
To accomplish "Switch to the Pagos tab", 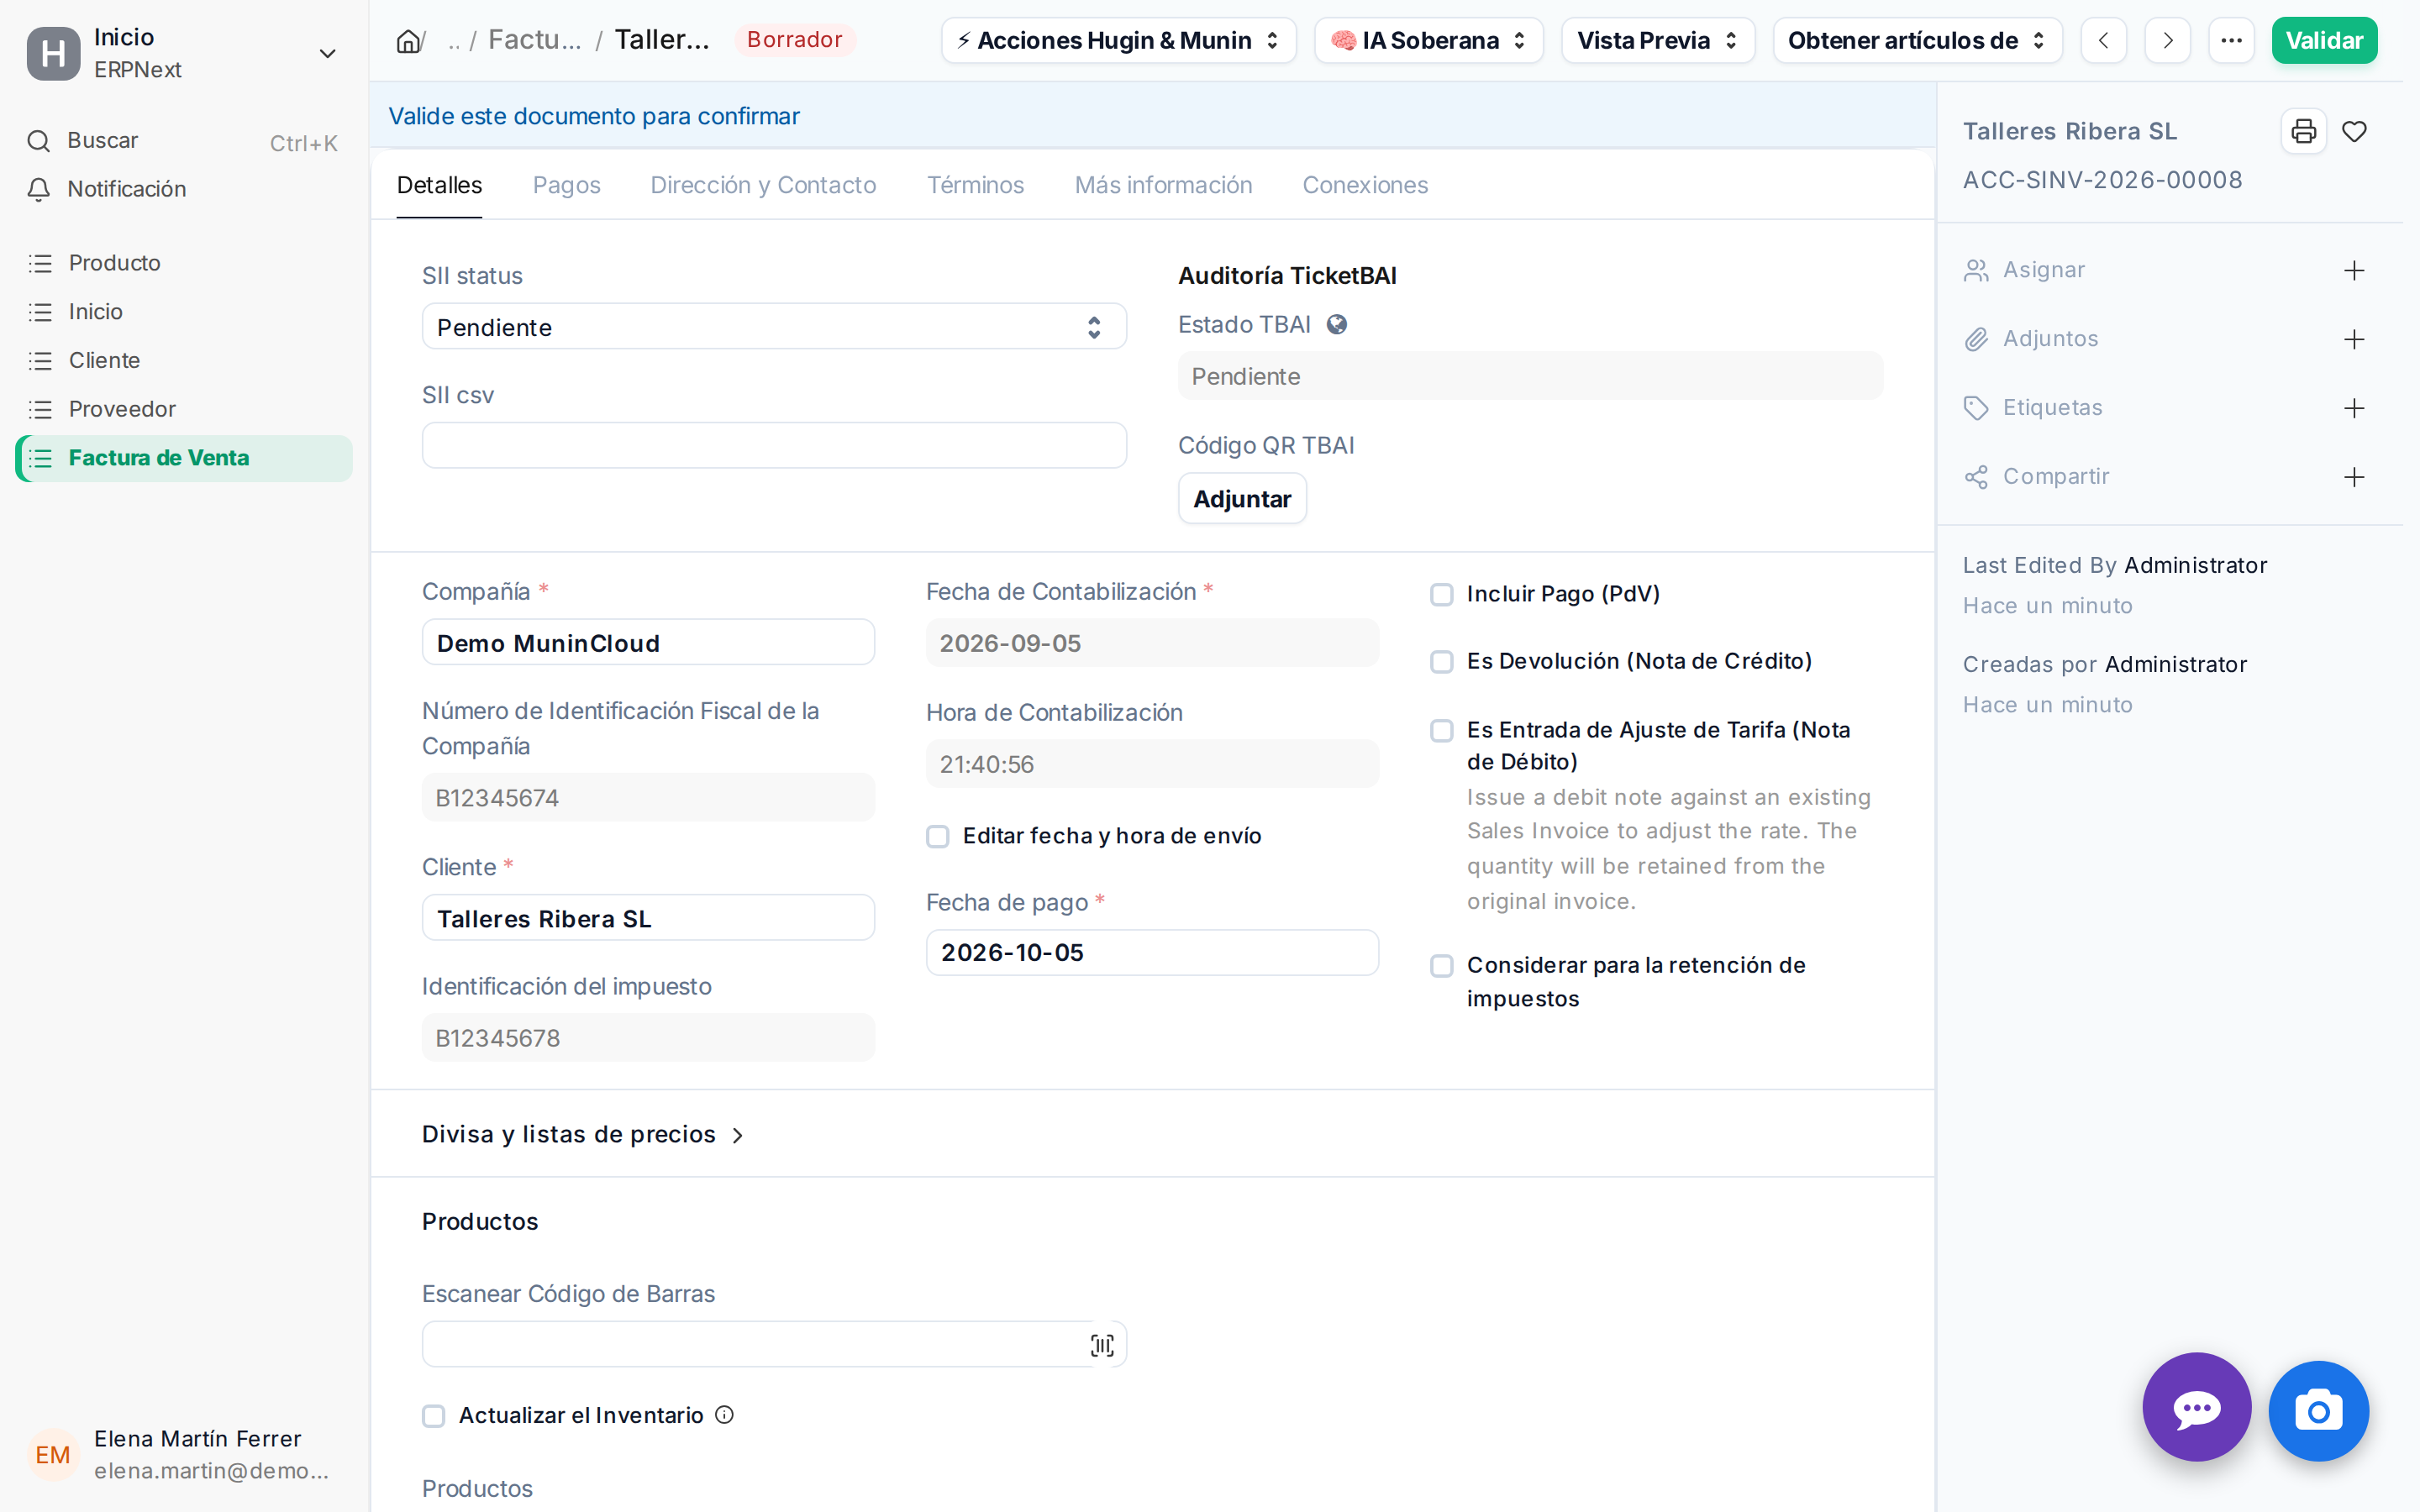I will (566, 185).
